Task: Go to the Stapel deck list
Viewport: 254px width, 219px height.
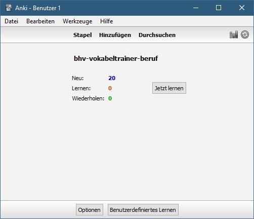Action: (82, 35)
